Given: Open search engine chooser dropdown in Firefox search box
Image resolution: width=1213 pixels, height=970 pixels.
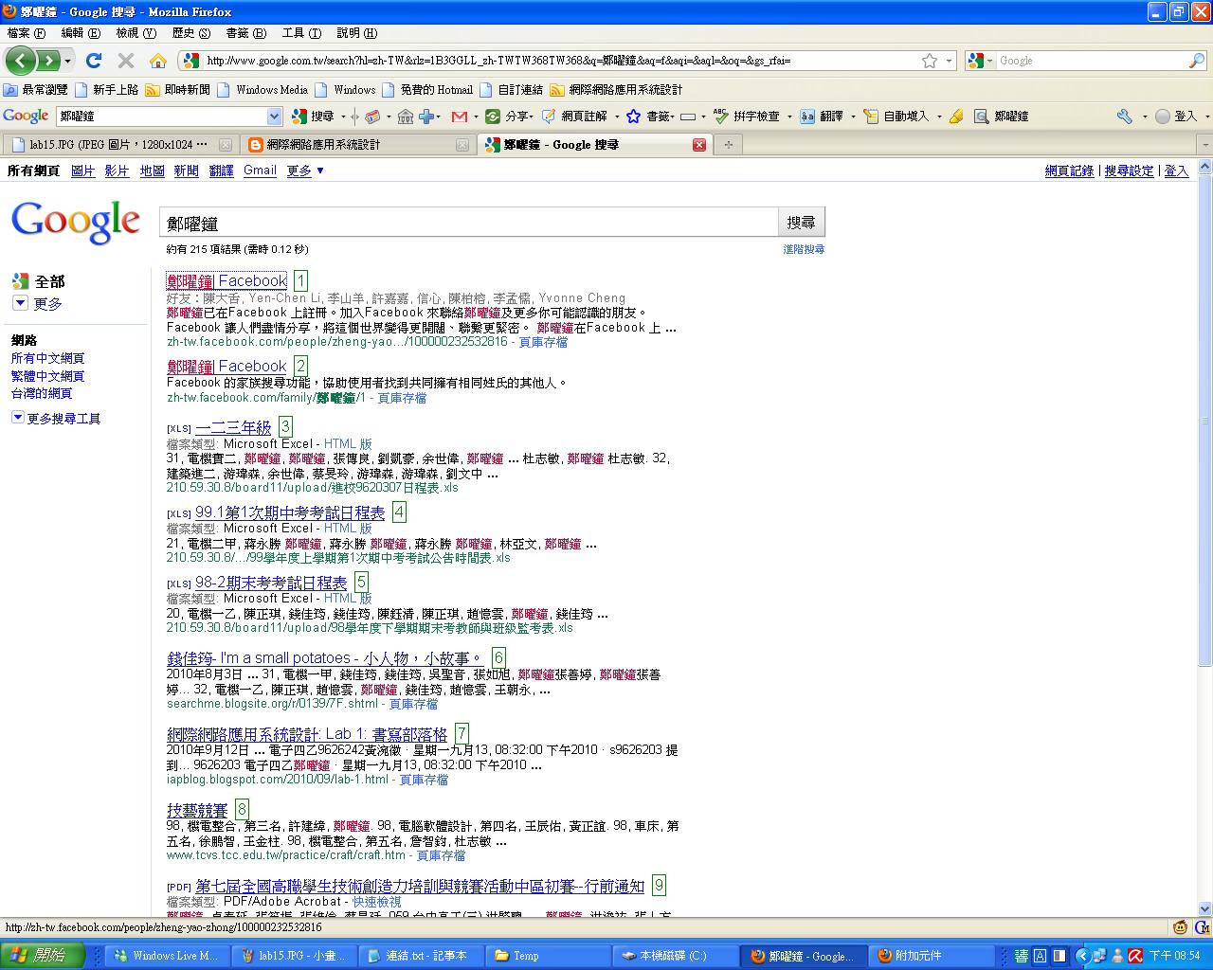Looking at the screenshot, I should [x=990, y=61].
